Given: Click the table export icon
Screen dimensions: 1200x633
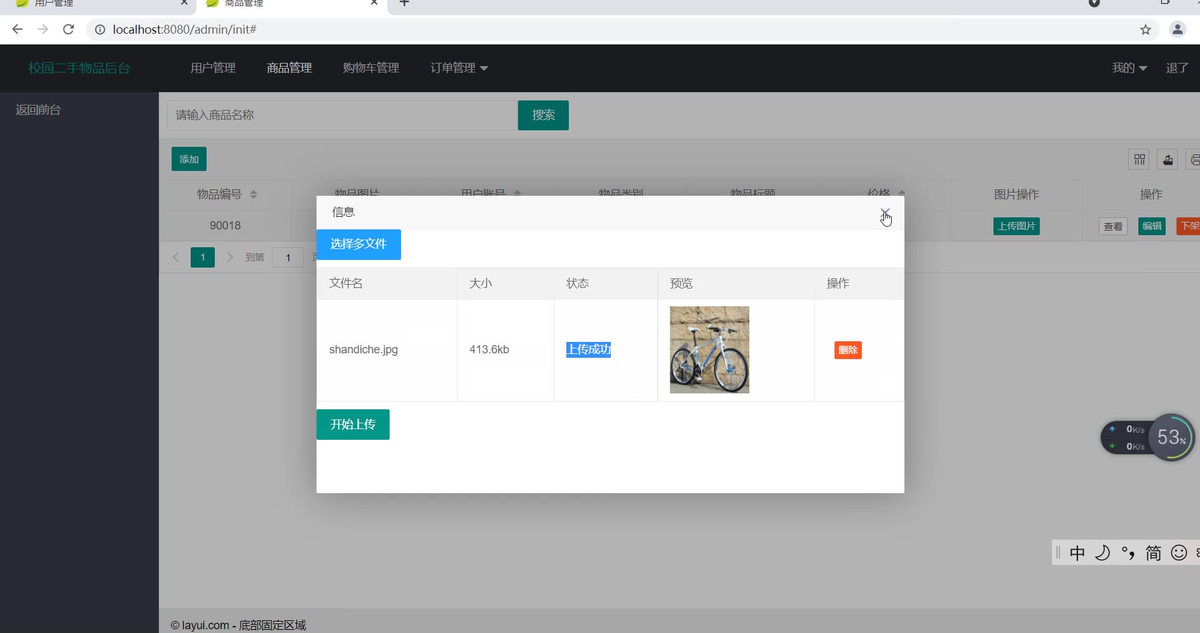Looking at the screenshot, I should coord(1168,160).
